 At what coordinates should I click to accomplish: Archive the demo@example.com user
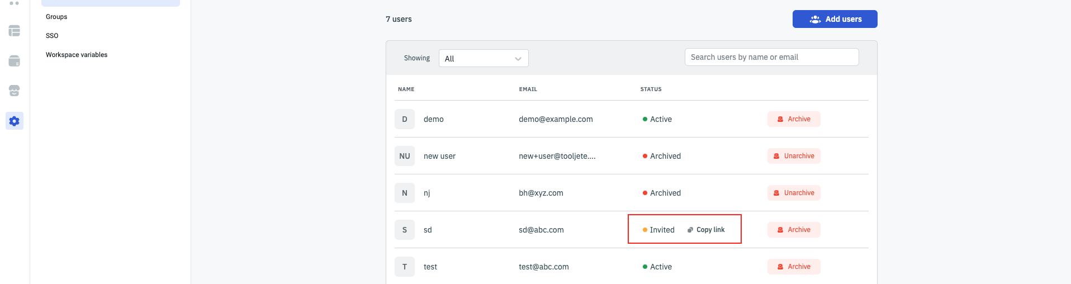[793, 119]
